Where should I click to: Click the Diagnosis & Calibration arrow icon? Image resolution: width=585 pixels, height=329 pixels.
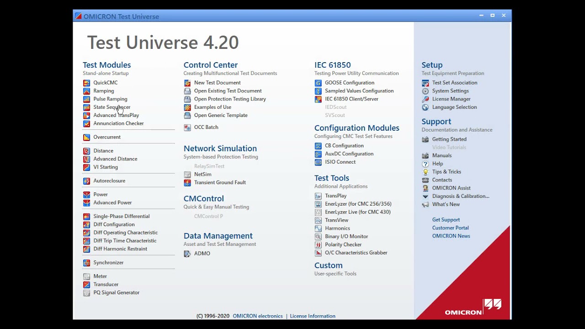[x=425, y=196]
